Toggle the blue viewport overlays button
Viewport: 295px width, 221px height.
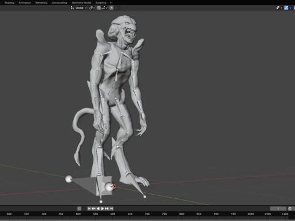click(286, 8)
